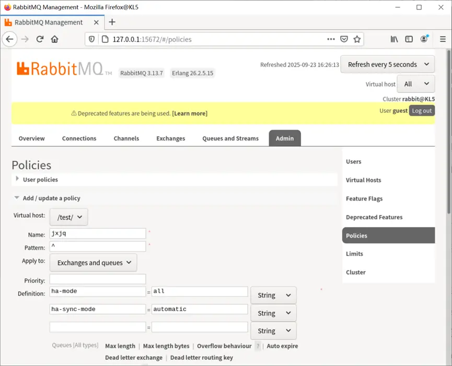Open a new tab with the plus icon
The height and width of the screenshot is (366, 452).
coord(112,22)
